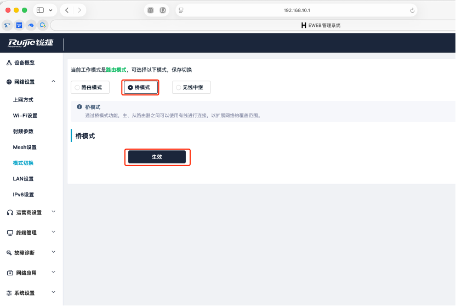Click the 系统设置 sliders icon
Screen dimensions: 456x306
(x=9, y=293)
